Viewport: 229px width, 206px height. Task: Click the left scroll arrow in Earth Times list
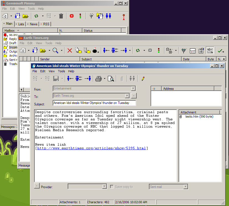pos(21,90)
